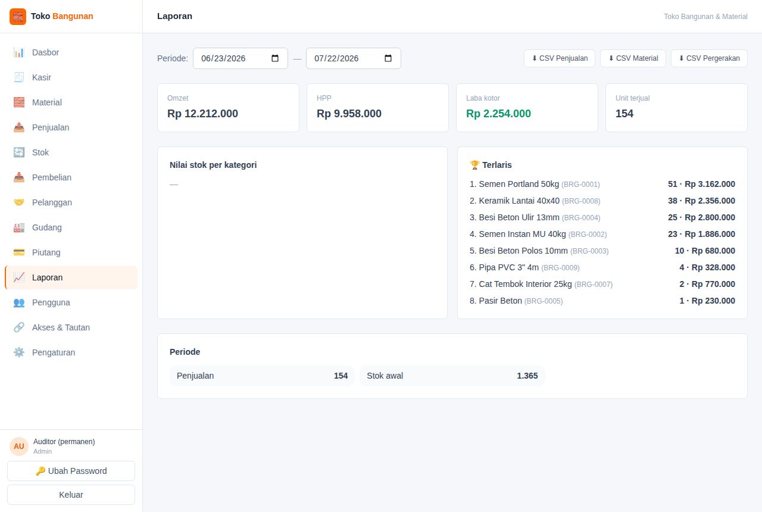Go to the Penjualan menu item
Image resolution: width=762 pixels, height=512 pixels.
71,127
